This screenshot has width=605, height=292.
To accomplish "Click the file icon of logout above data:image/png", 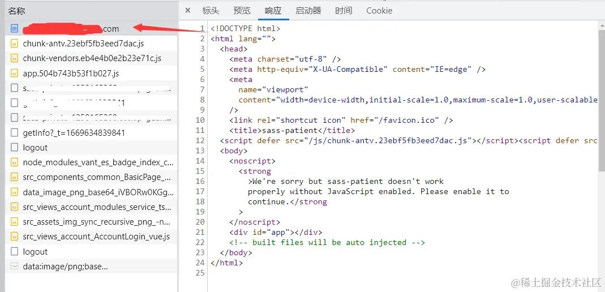I will pos(14,251).
